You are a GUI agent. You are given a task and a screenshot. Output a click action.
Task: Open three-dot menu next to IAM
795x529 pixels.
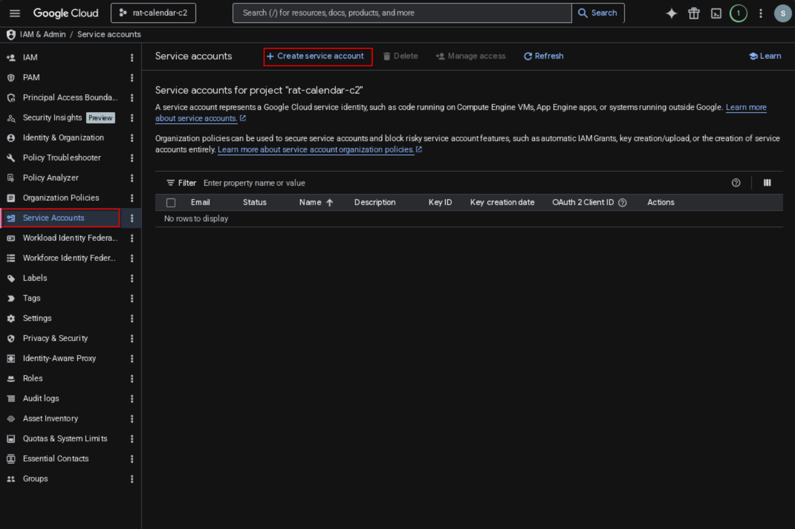(132, 57)
